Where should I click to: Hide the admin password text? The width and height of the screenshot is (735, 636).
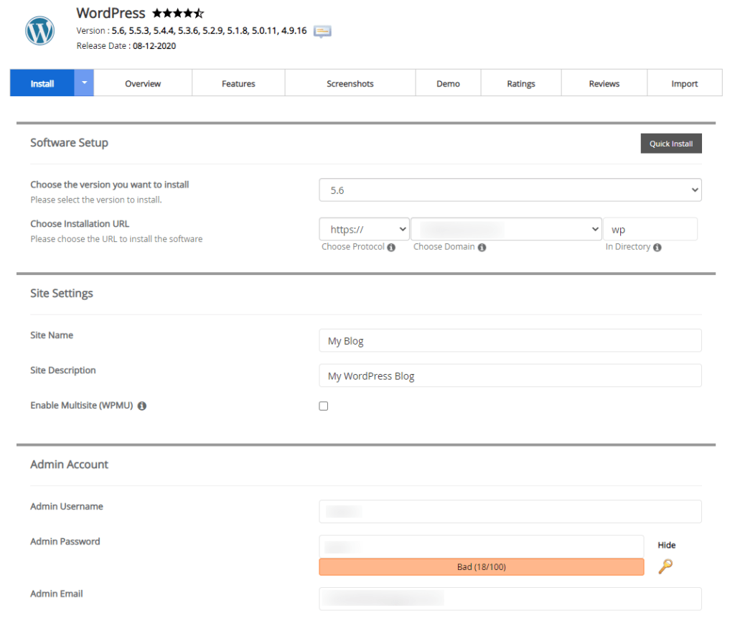666,545
